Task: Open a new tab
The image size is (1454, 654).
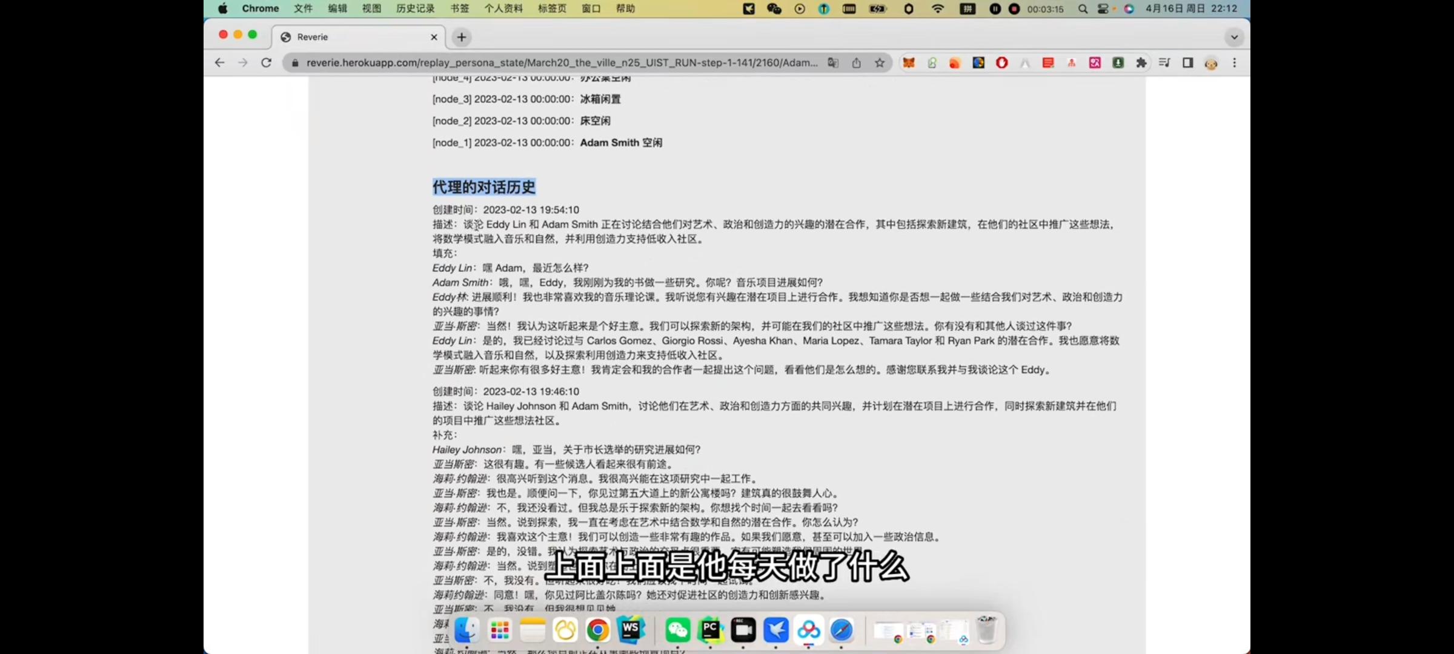Action: pos(462,37)
